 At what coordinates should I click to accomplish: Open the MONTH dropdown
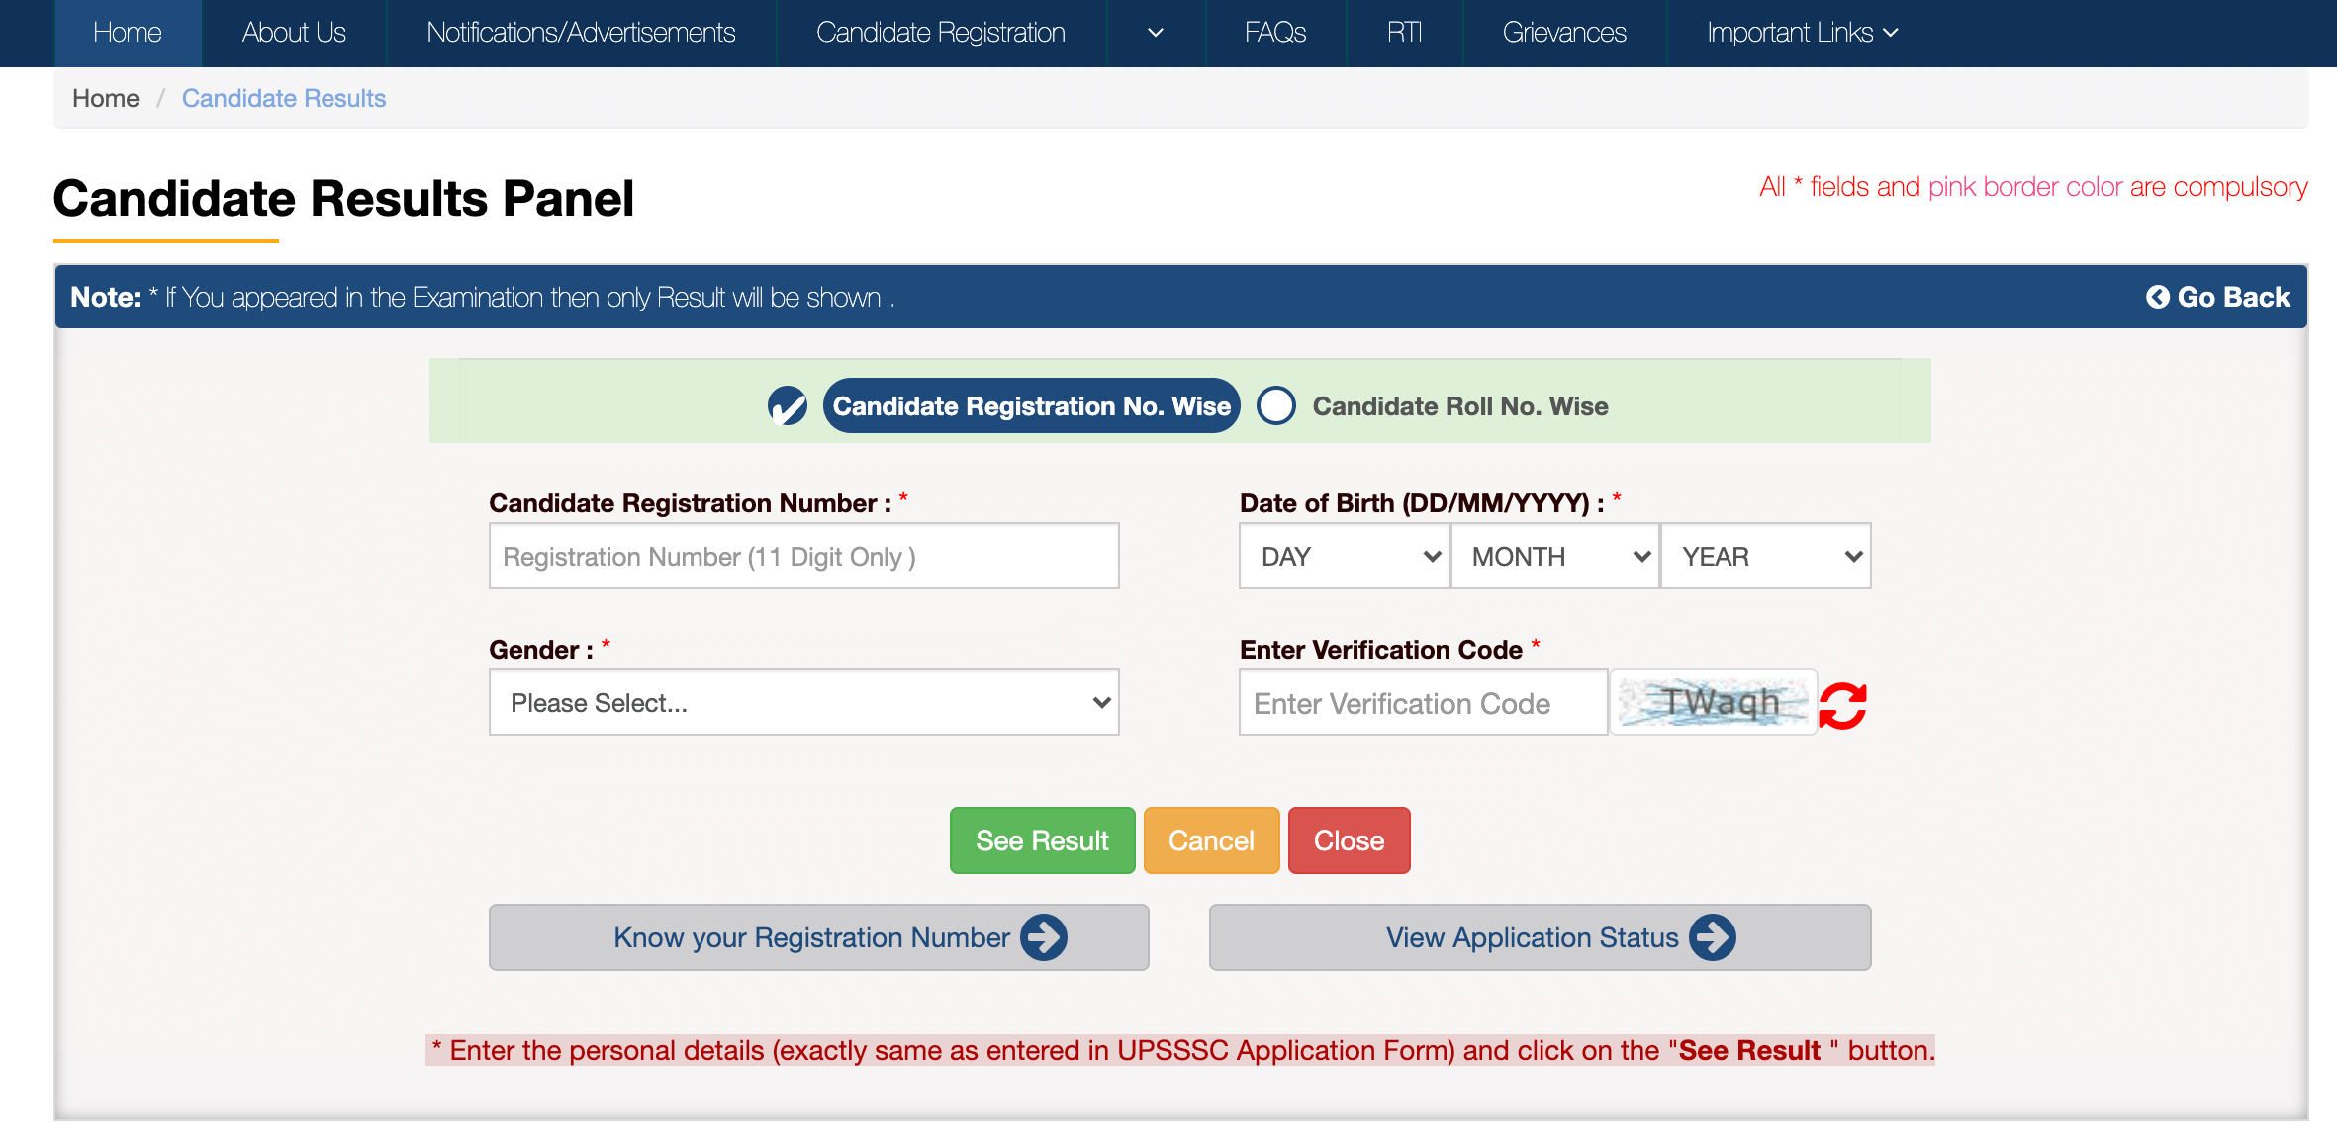1555,556
